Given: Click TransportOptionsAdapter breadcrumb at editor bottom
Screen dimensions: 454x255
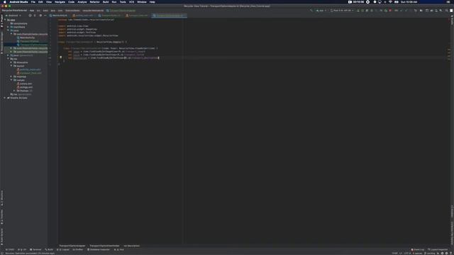Looking at the screenshot, I should pyautogui.click(x=72, y=246).
